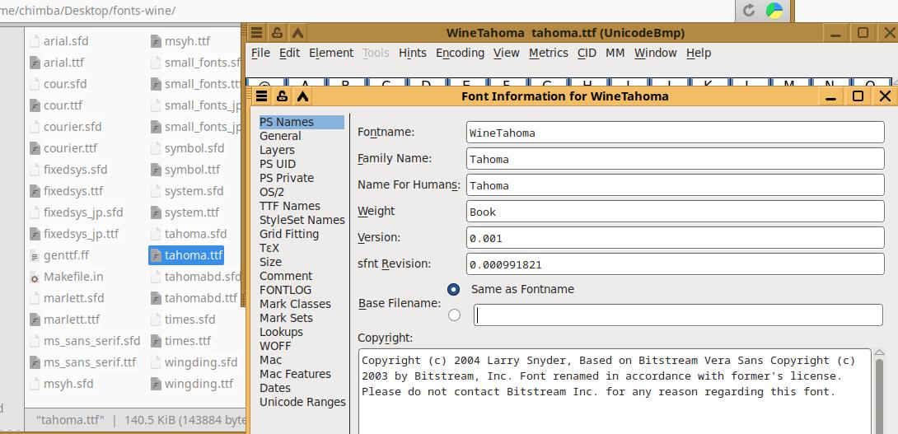This screenshot has height=434, width=898.
Task: Click the Name For Humans field
Action: [x=676, y=185]
